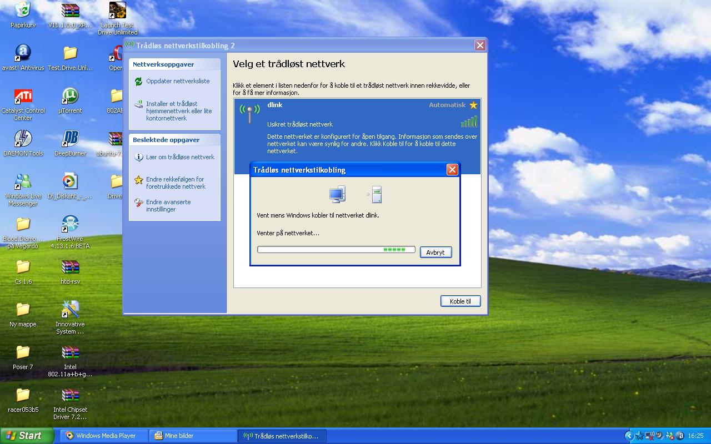Viewport: 711px width, 444px height.
Task: Click the info icon beside Lær om trådløse nettverk
Action: 138,158
